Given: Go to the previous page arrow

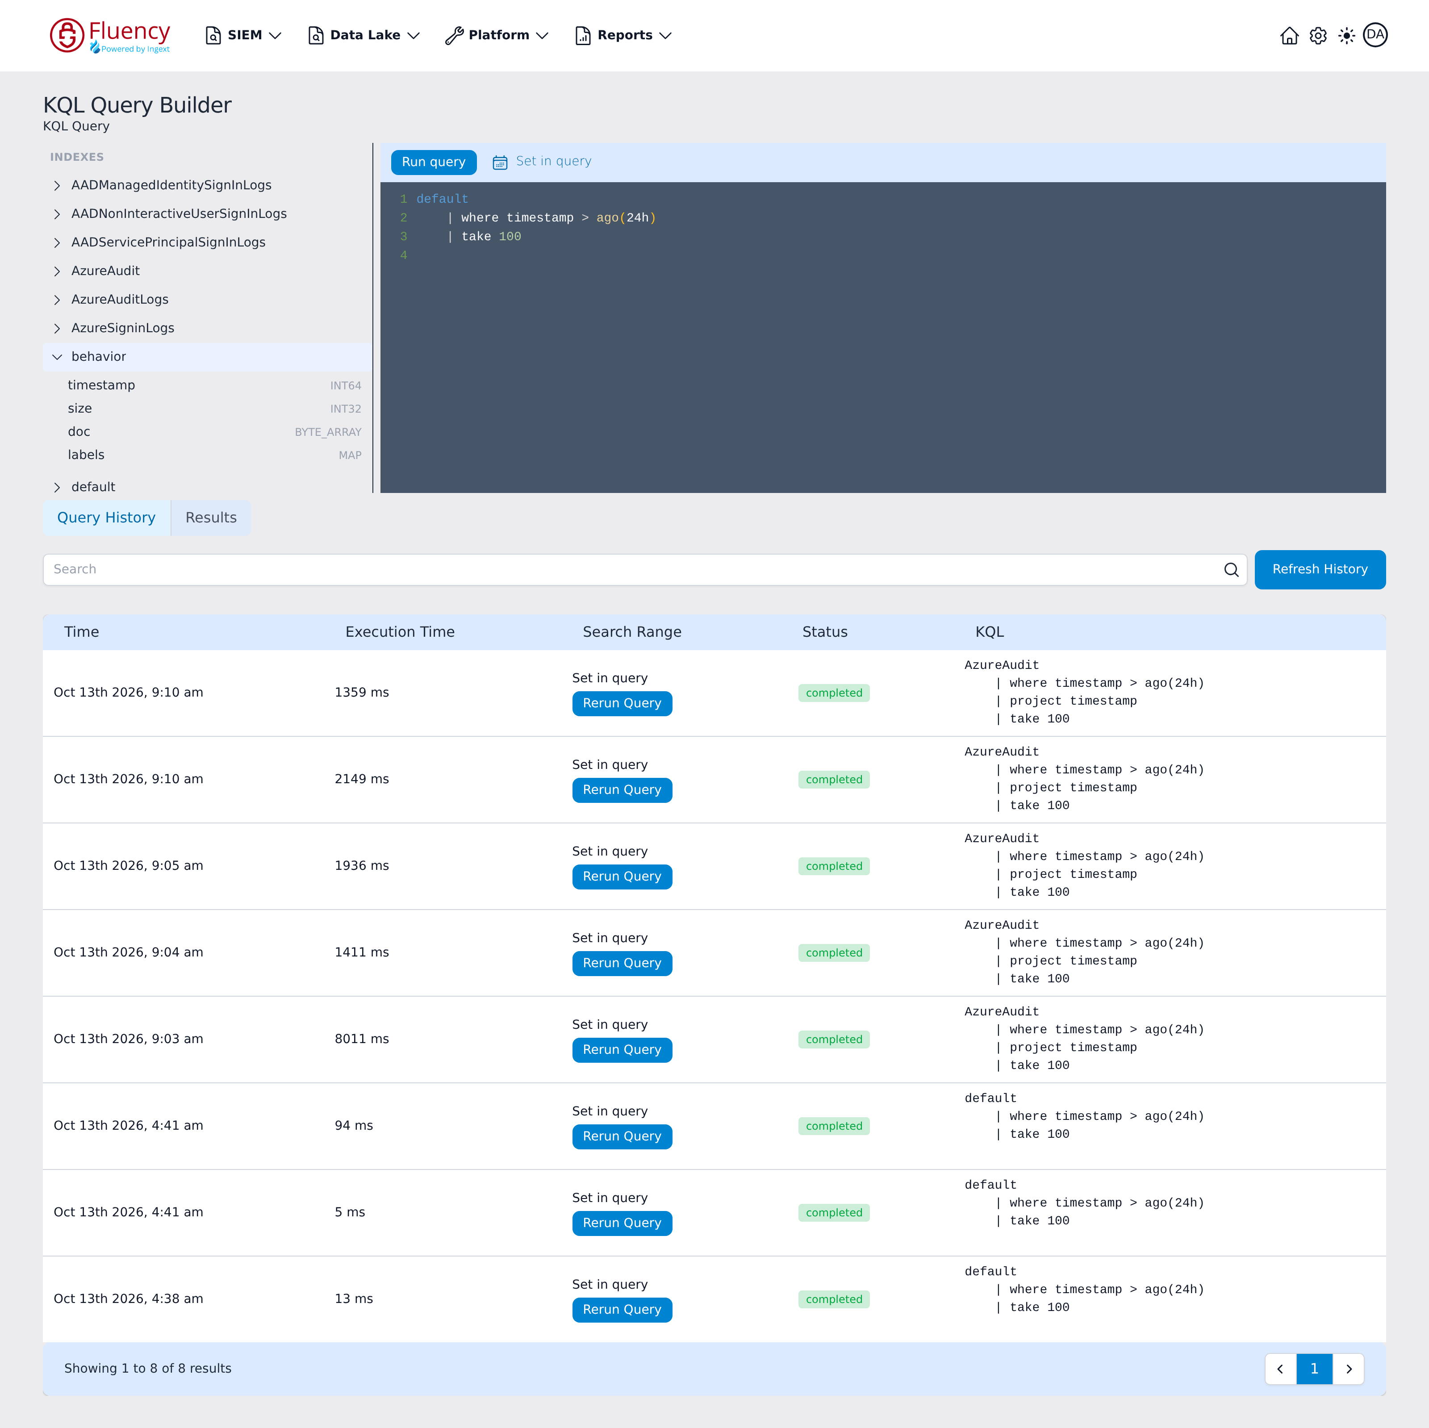Looking at the screenshot, I should [x=1280, y=1369].
